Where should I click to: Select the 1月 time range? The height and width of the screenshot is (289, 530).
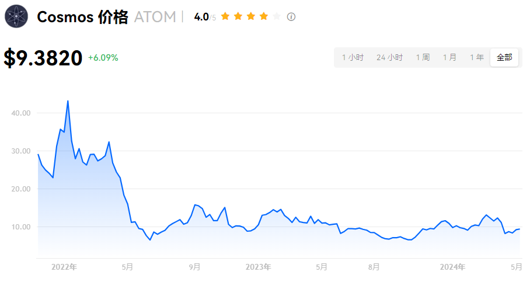click(449, 57)
